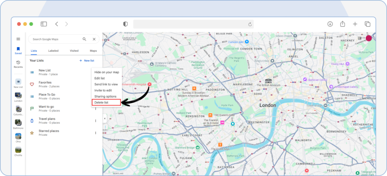Click the Favorites heart icon

[x=32, y=84]
